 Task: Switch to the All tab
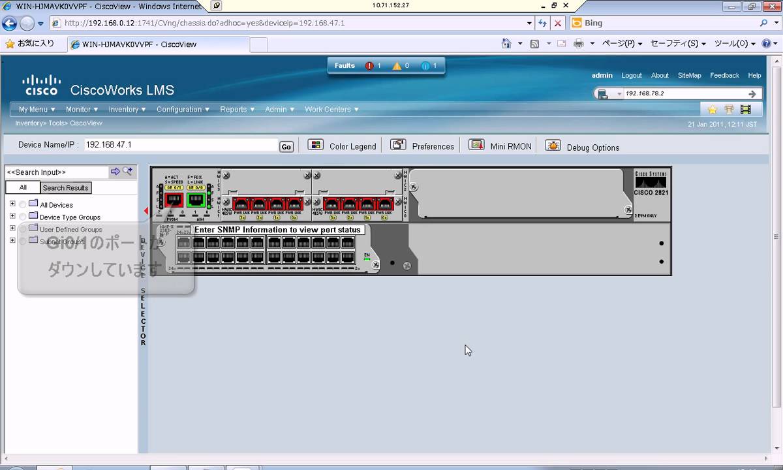click(23, 187)
